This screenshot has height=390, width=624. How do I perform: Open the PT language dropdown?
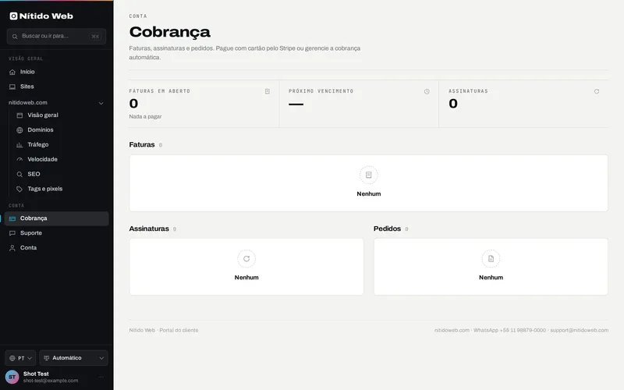(20, 358)
